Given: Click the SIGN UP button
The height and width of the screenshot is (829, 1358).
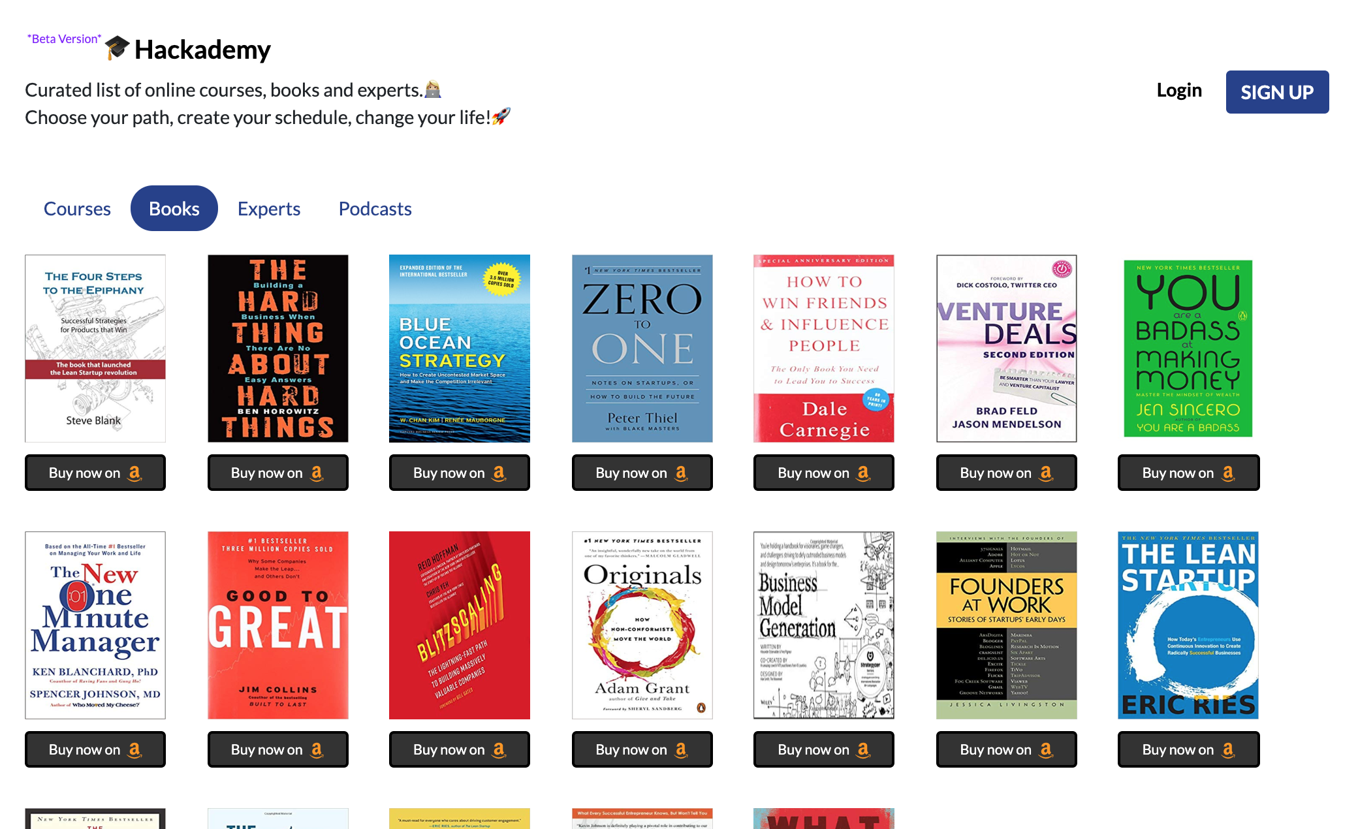Looking at the screenshot, I should tap(1277, 92).
